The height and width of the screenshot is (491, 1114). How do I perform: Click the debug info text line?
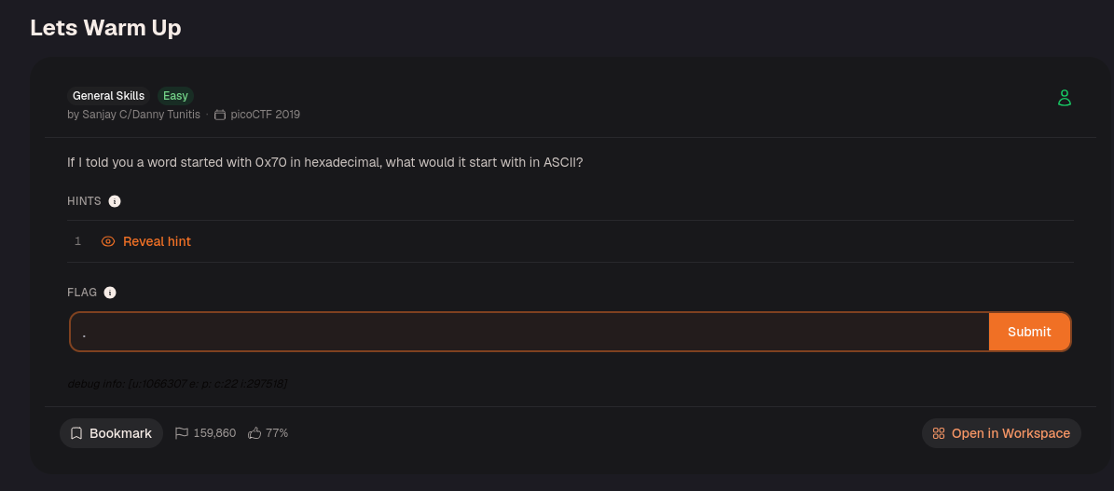point(177,384)
